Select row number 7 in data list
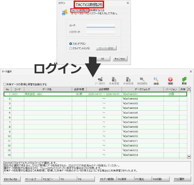 coord(95,122)
